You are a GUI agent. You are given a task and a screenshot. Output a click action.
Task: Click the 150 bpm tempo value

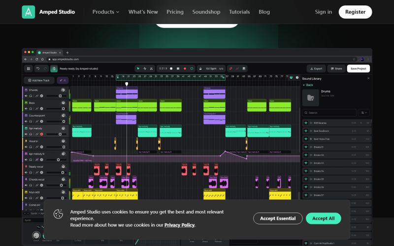click(211, 68)
